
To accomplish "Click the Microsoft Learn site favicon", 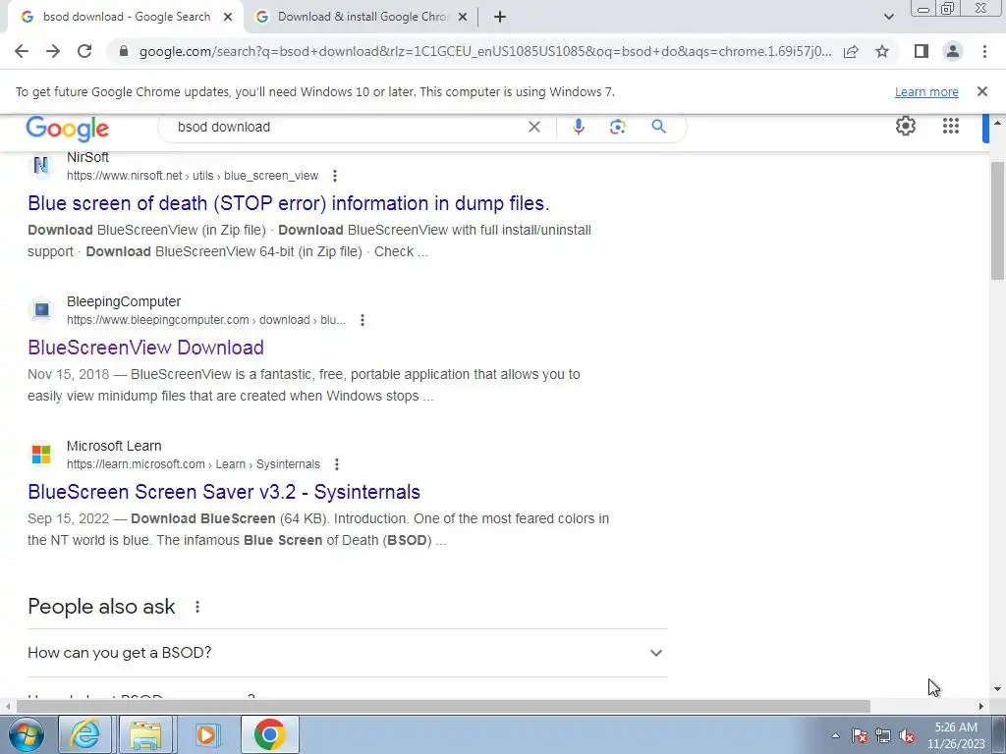I will [41, 455].
